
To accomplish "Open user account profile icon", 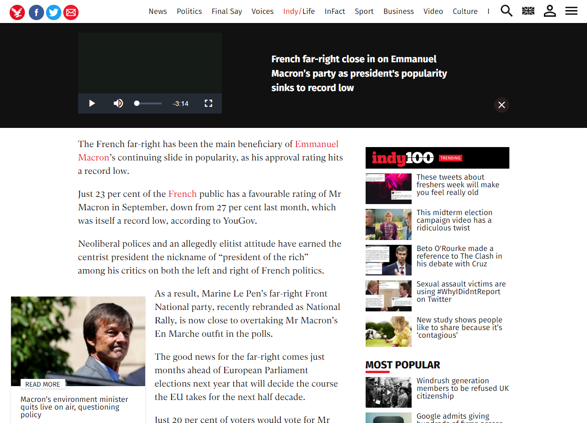I will pos(550,11).
